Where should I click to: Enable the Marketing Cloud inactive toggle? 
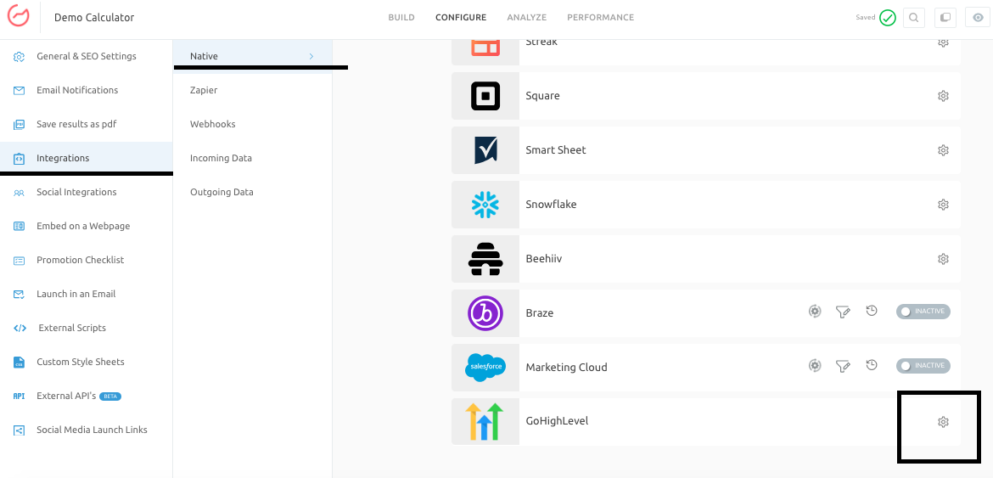[x=923, y=366]
